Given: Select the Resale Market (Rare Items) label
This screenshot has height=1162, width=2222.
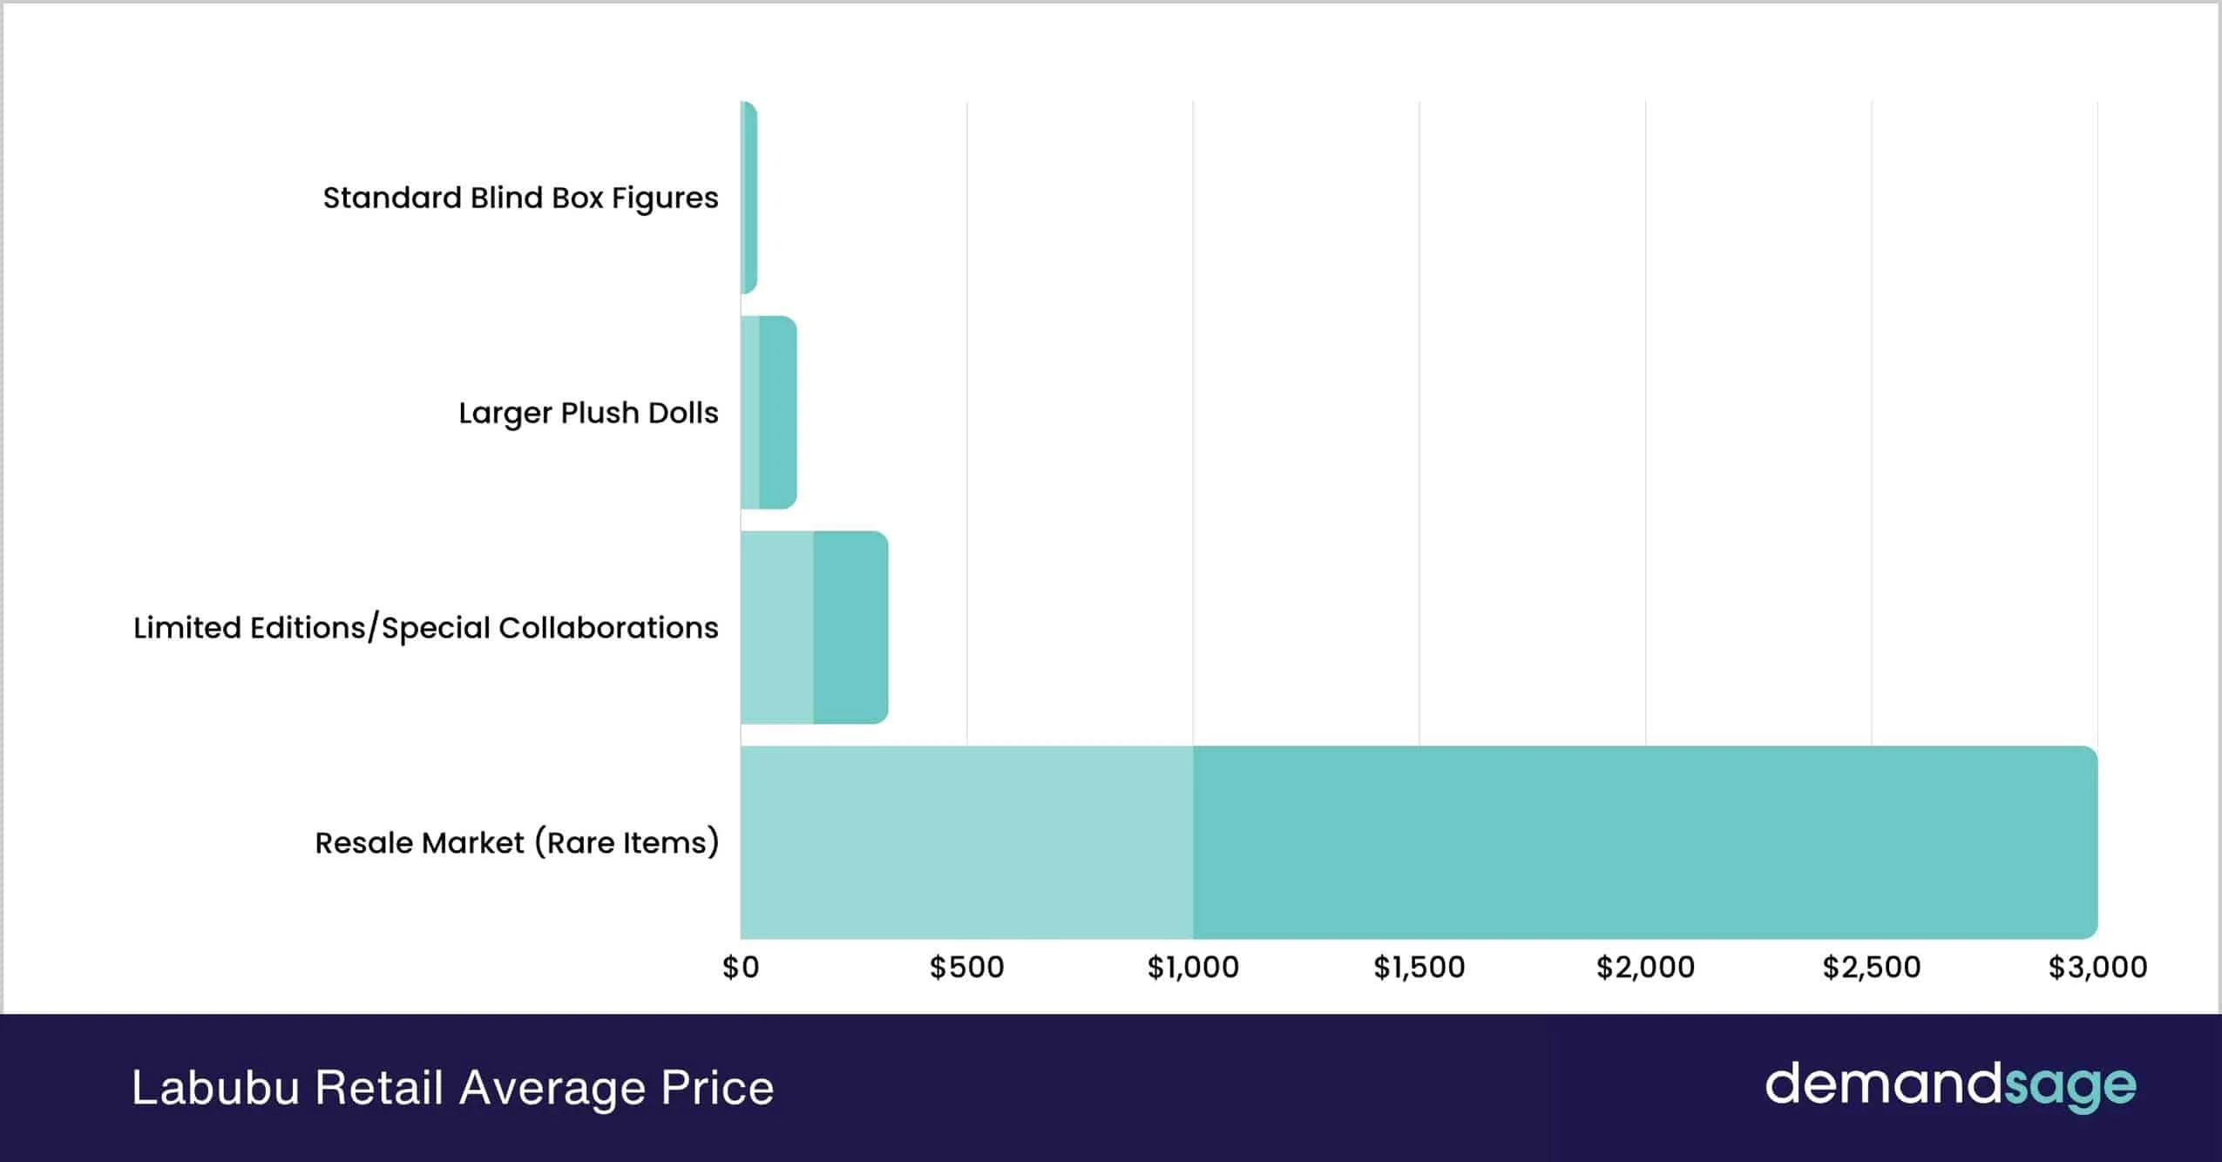Looking at the screenshot, I should coord(517,843).
